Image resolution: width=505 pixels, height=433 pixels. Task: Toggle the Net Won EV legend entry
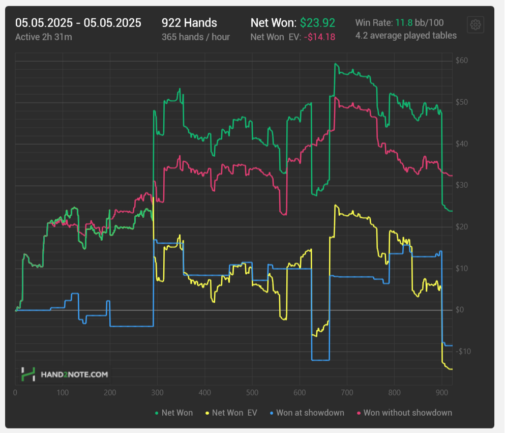(x=231, y=413)
